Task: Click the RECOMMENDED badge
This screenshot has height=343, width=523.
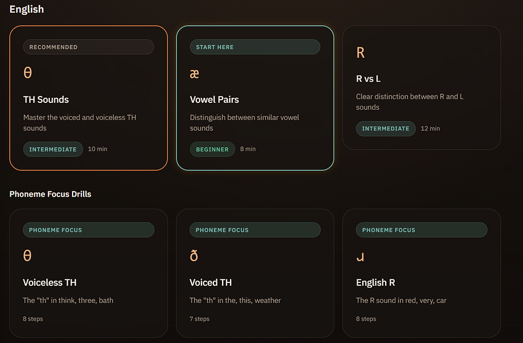Action: tap(88, 47)
